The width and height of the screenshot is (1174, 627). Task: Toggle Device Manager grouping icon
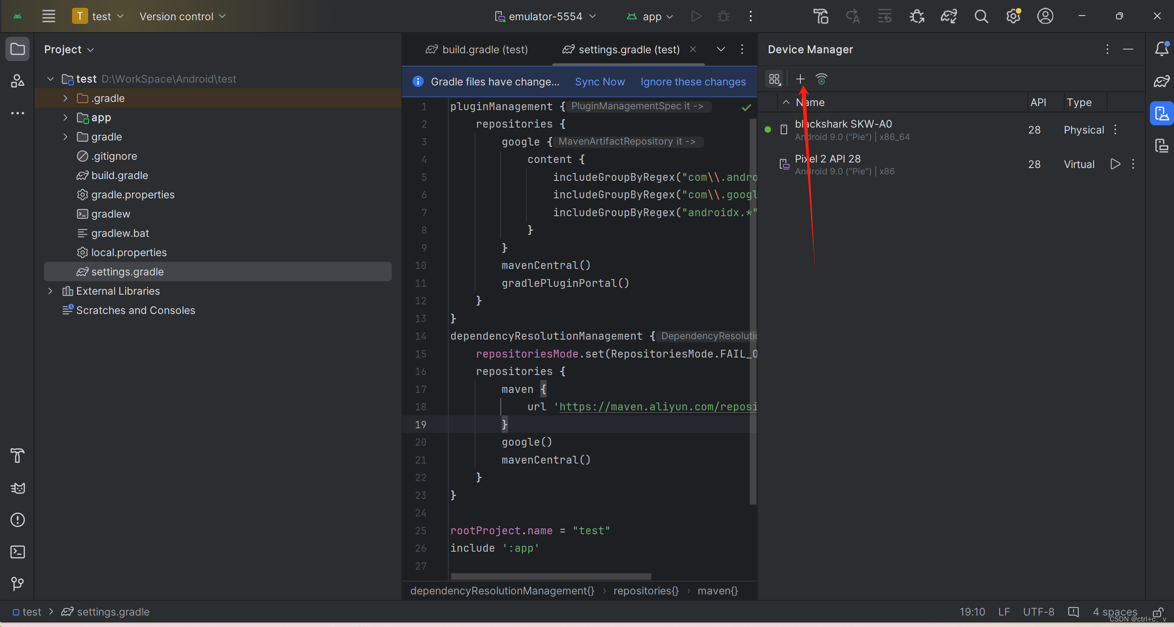point(775,79)
